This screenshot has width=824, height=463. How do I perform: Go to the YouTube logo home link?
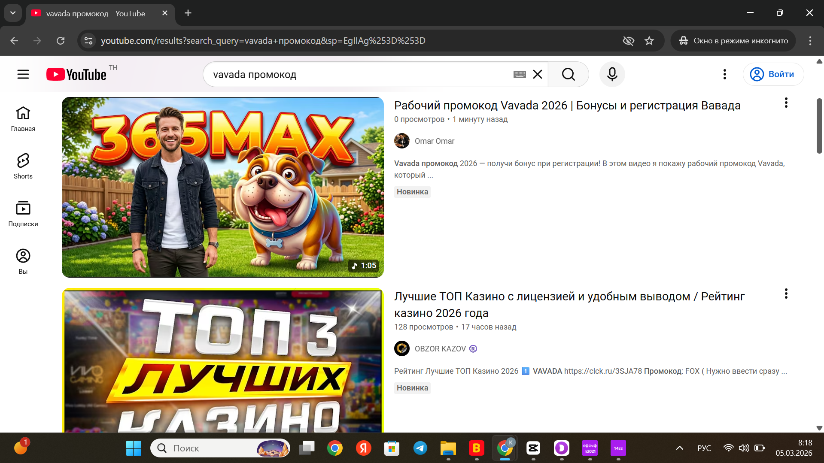pos(76,75)
